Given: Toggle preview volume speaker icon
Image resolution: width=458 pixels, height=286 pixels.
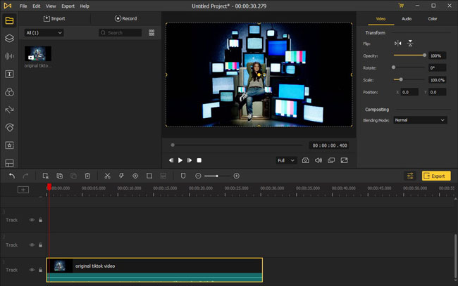Looking at the screenshot, I should tap(318, 160).
